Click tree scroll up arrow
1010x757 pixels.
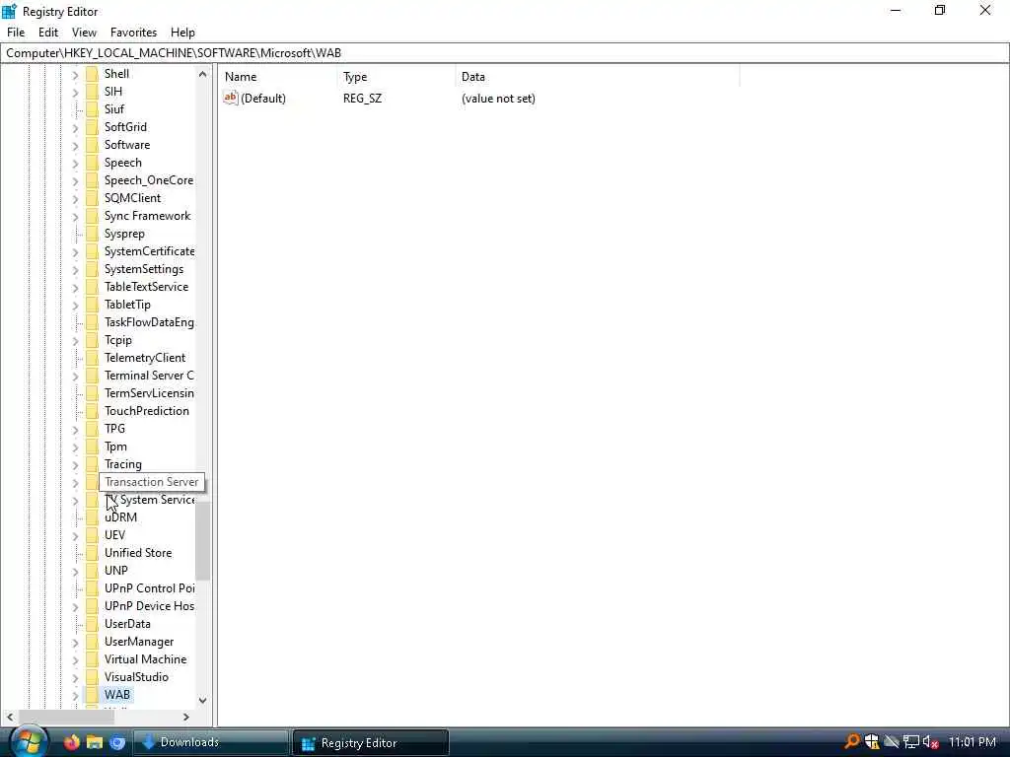pos(203,74)
